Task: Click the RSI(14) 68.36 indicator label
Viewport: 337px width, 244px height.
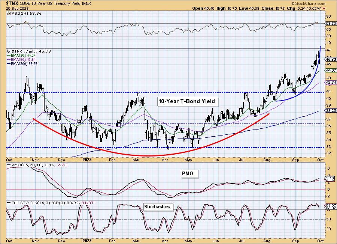Action: pyautogui.click(x=24, y=14)
